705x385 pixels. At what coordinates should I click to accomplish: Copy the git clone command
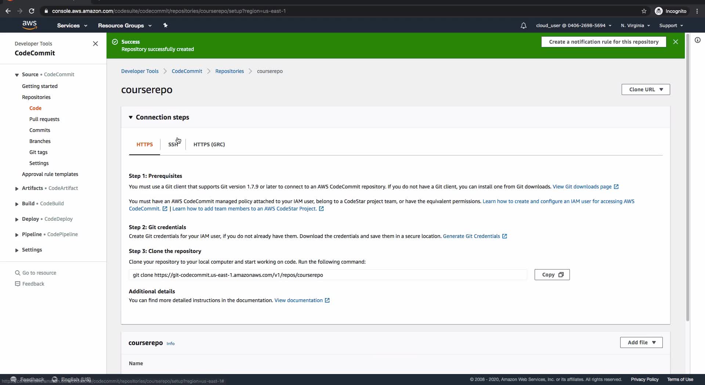[552, 275]
